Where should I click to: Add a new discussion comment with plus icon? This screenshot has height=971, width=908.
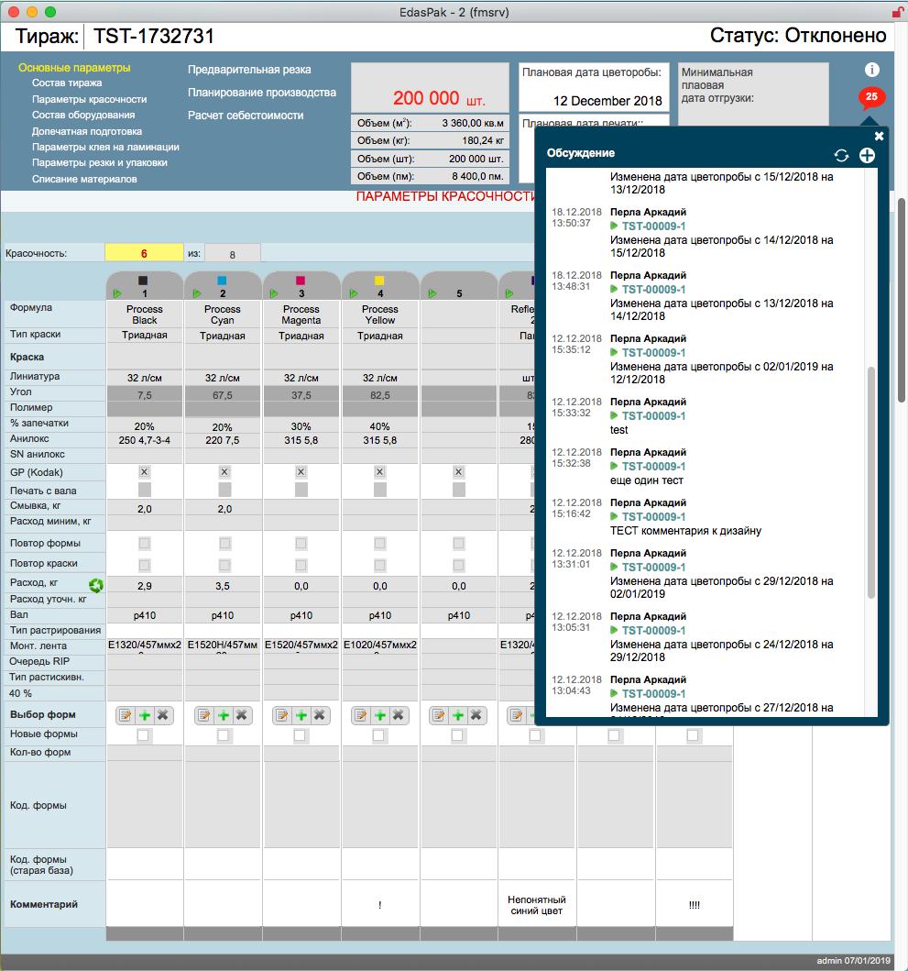point(867,156)
